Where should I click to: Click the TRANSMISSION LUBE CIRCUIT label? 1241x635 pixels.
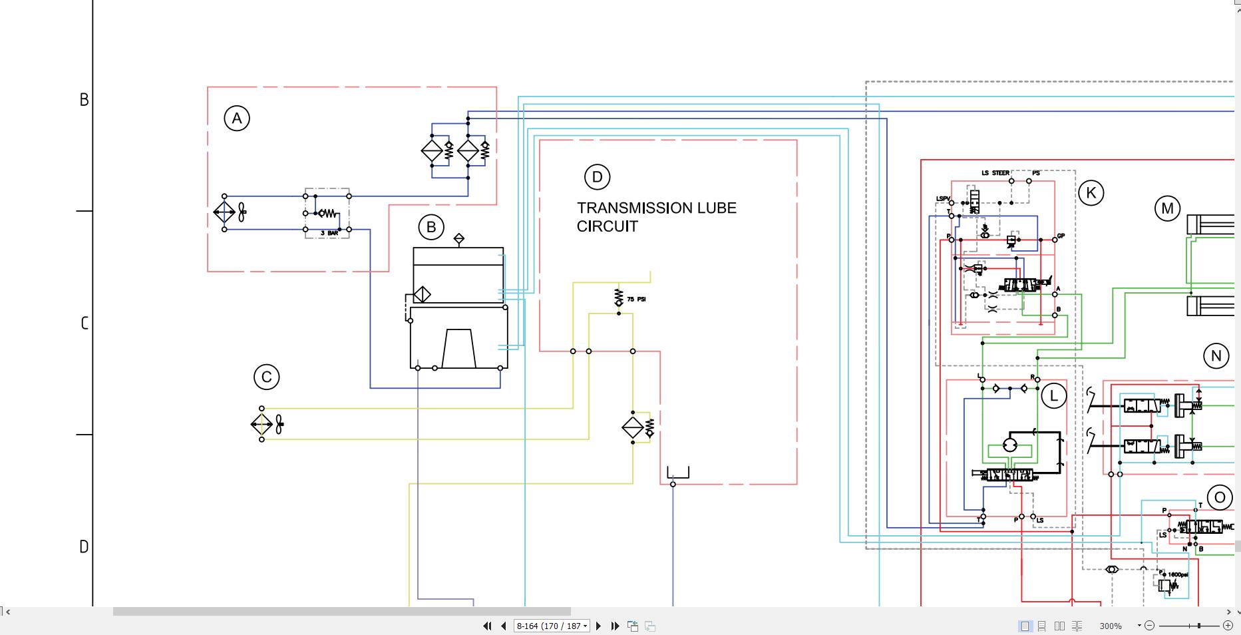pos(656,217)
